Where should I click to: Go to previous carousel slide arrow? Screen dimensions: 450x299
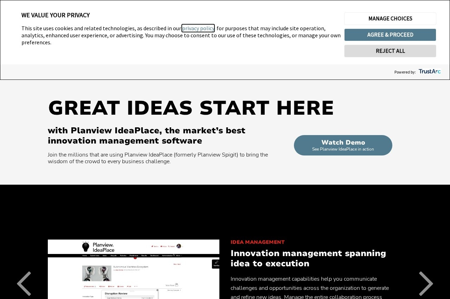pyautogui.click(x=24, y=284)
